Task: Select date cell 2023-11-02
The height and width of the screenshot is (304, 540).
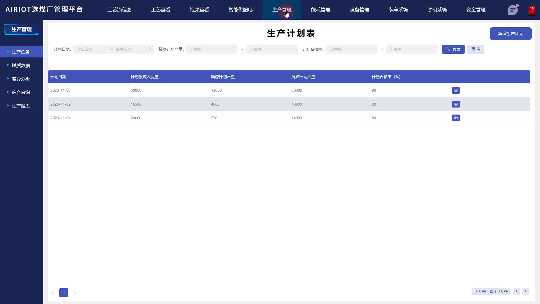Action: tap(60, 104)
